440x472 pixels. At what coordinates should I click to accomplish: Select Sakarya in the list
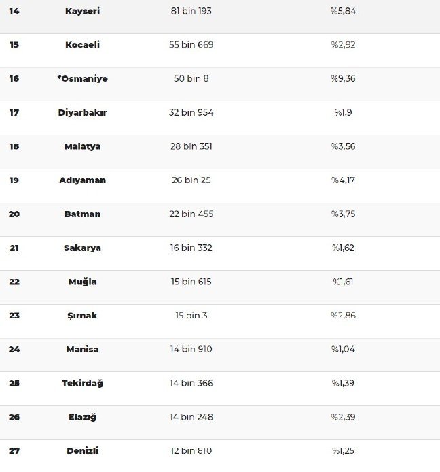point(82,248)
